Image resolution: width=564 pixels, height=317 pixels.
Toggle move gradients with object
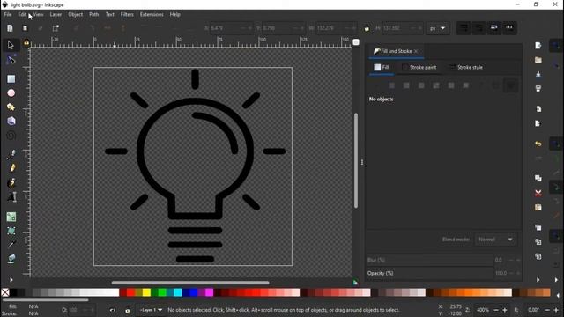[494, 27]
